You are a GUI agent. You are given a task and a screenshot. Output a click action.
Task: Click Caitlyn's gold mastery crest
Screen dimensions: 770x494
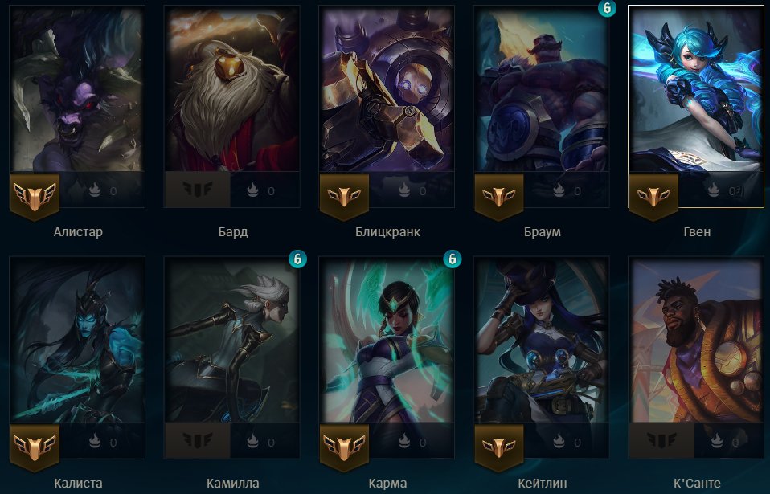[499, 447]
